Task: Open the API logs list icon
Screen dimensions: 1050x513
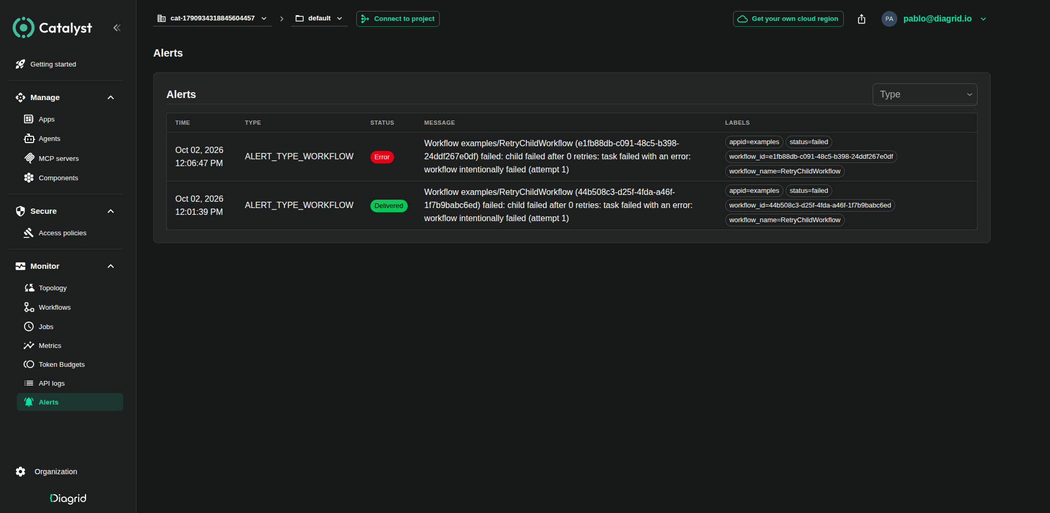Action: coord(29,383)
